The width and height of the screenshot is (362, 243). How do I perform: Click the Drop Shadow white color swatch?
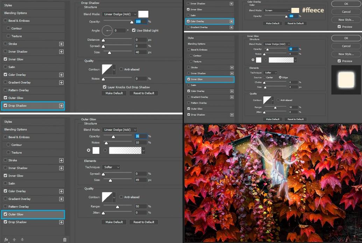[x=143, y=14]
